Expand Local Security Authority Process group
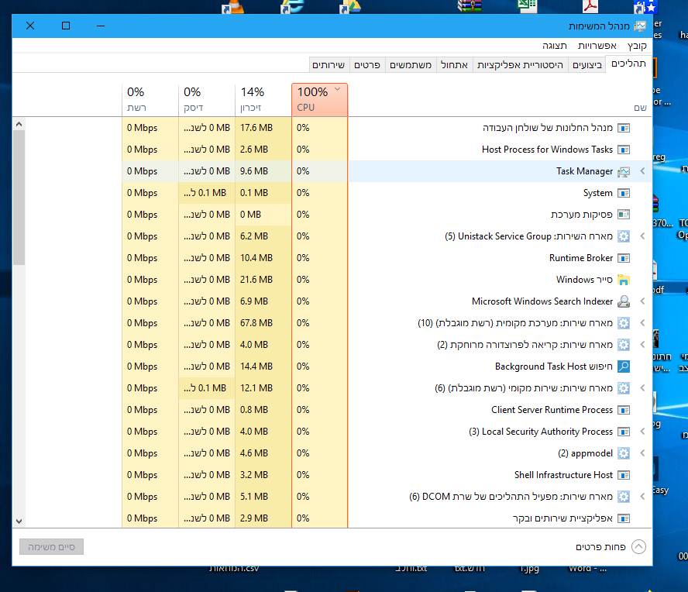The width and height of the screenshot is (688, 592). pyautogui.click(x=642, y=432)
